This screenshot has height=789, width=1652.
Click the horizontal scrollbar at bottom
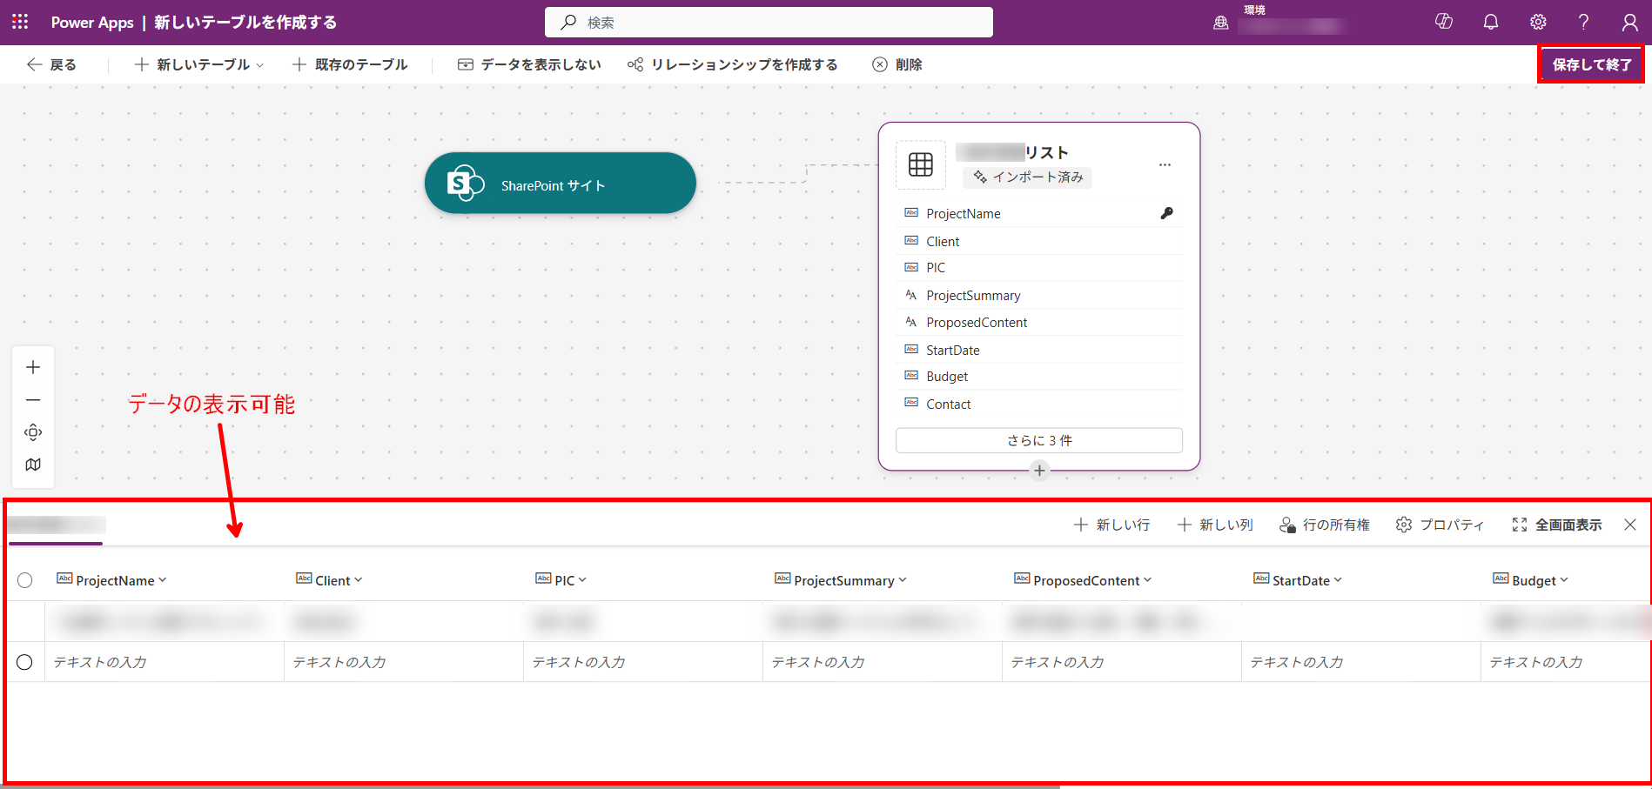[x=531, y=786]
